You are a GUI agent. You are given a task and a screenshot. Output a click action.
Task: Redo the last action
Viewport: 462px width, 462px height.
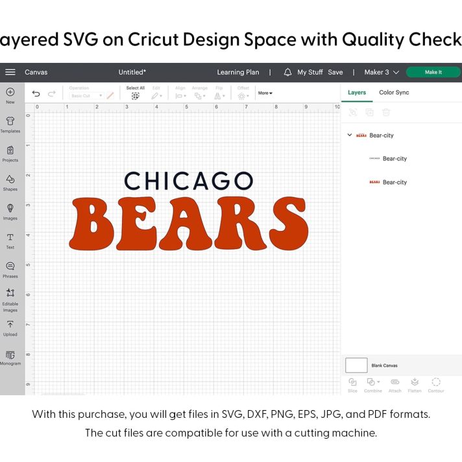[x=52, y=93]
